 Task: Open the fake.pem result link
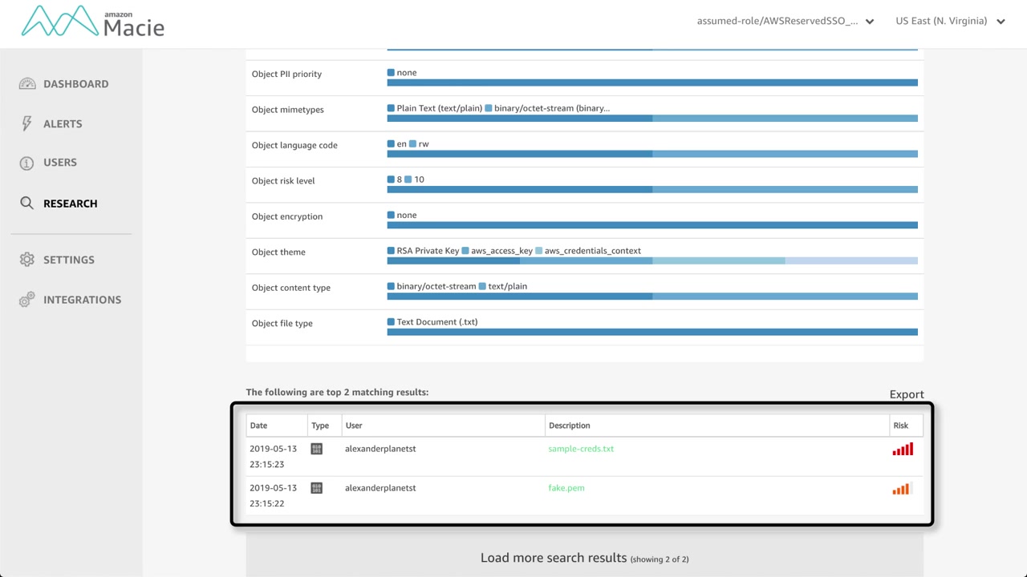click(x=566, y=488)
